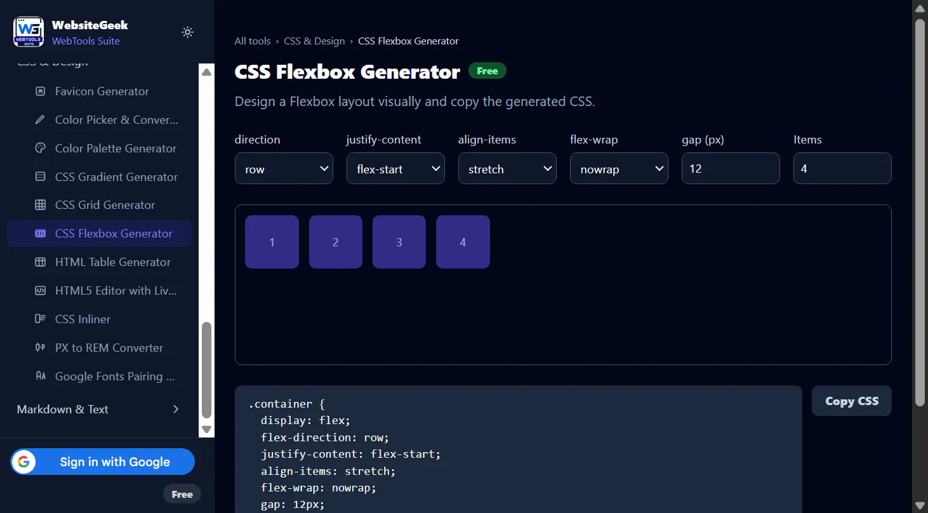Click the Google Fonts Pairing Aa icon
The image size is (928, 513).
[x=41, y=376]
